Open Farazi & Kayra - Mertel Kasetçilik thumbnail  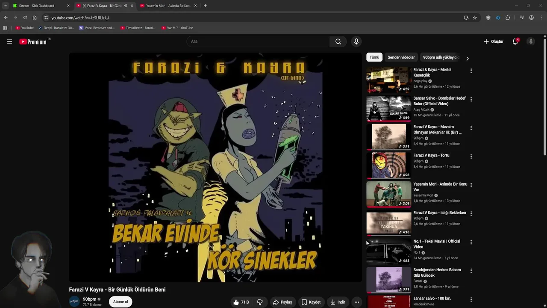tap(388, 80)
